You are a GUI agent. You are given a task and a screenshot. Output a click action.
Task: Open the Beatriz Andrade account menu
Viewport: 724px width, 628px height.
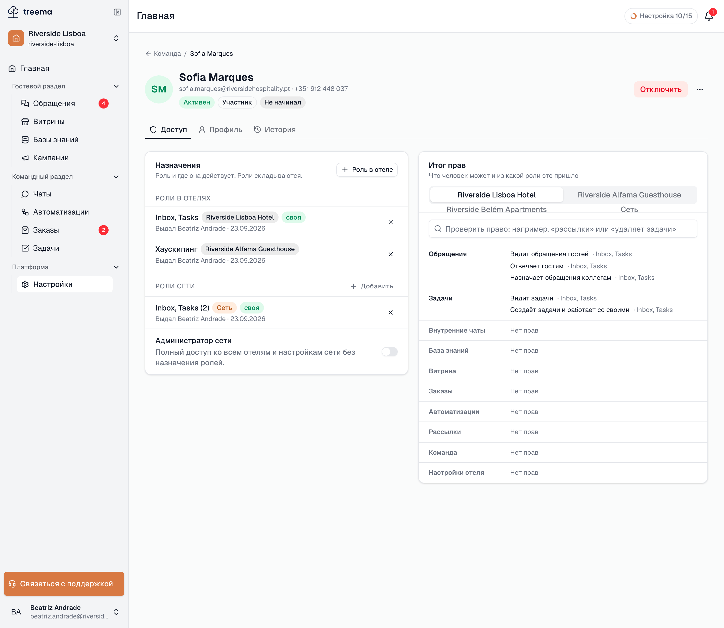[64, 612]
